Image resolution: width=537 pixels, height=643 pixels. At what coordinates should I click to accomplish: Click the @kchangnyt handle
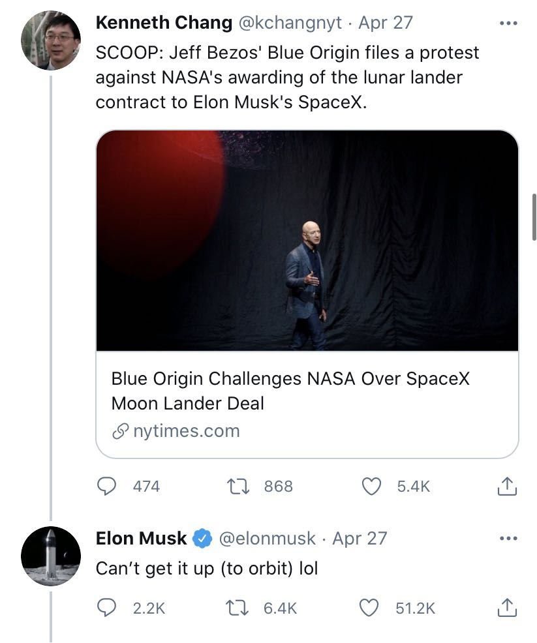point(292,23)
